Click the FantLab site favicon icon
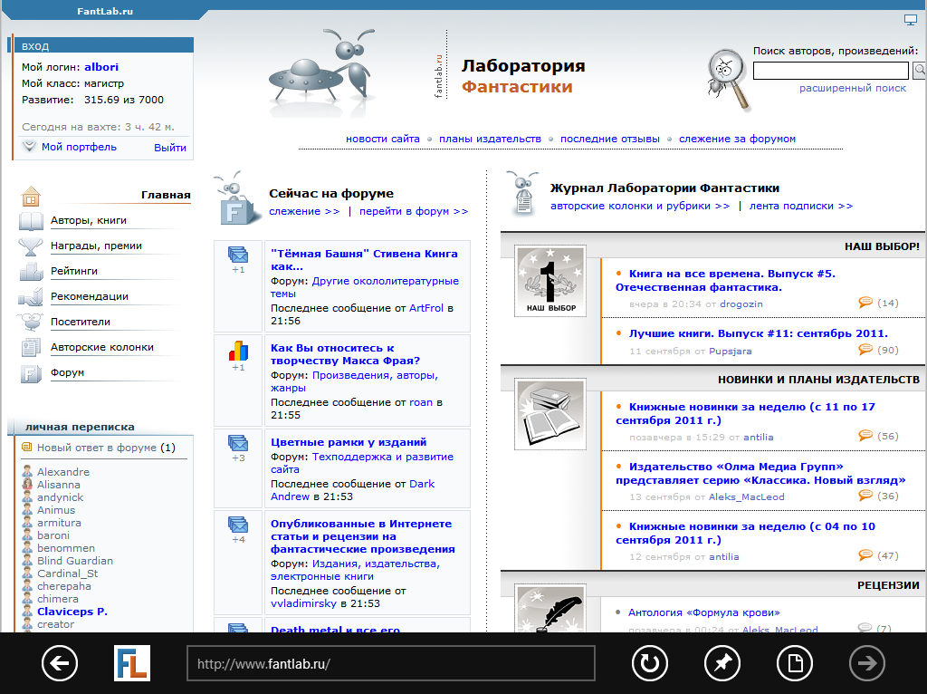The width and height of the screenshot is (927, 694). 132,663
